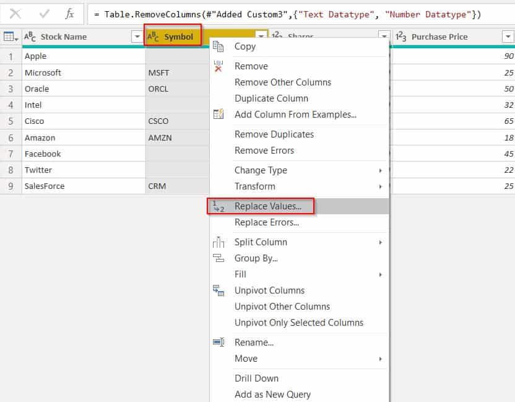Image resolution: width=515 pixels, height=402 pixels.
Task: Select Copy from the context menu
Action: [245, 46]
